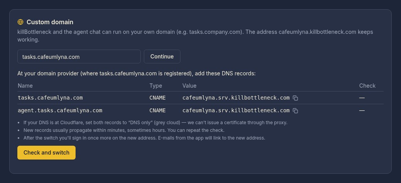Click the note about signing in again

144,138
